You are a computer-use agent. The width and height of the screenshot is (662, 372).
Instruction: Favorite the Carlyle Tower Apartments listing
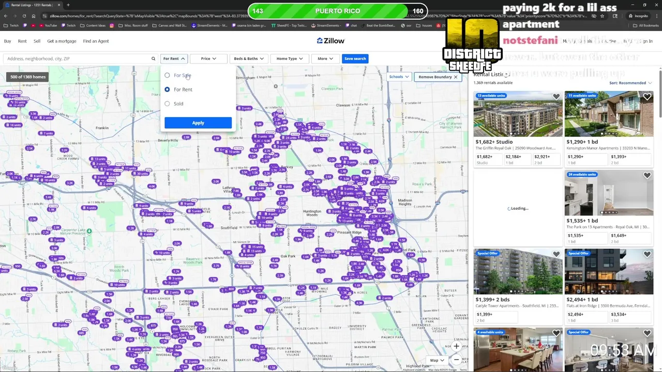point(556,254)
